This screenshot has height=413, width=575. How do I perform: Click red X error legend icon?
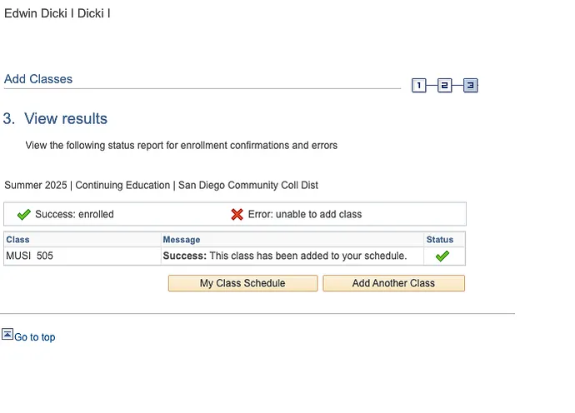click(237, 214)
